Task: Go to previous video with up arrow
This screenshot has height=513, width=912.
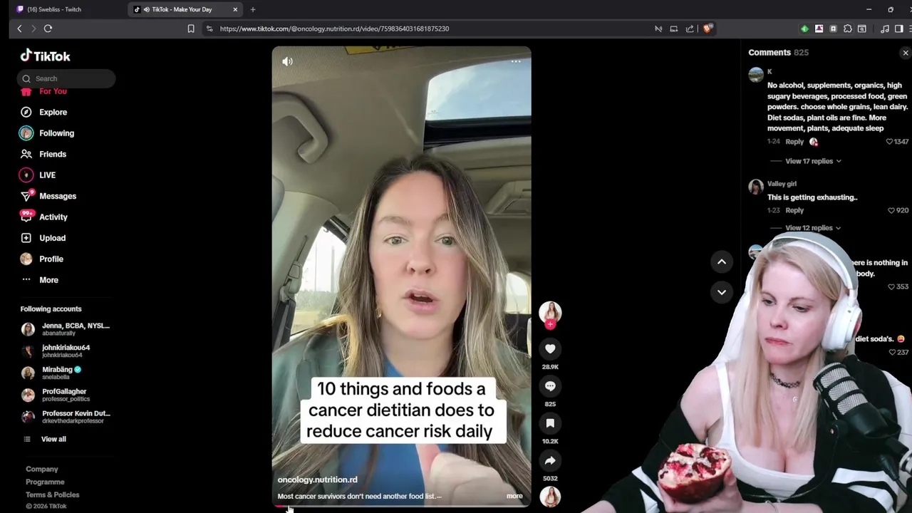Action: (x=721, y=261)
